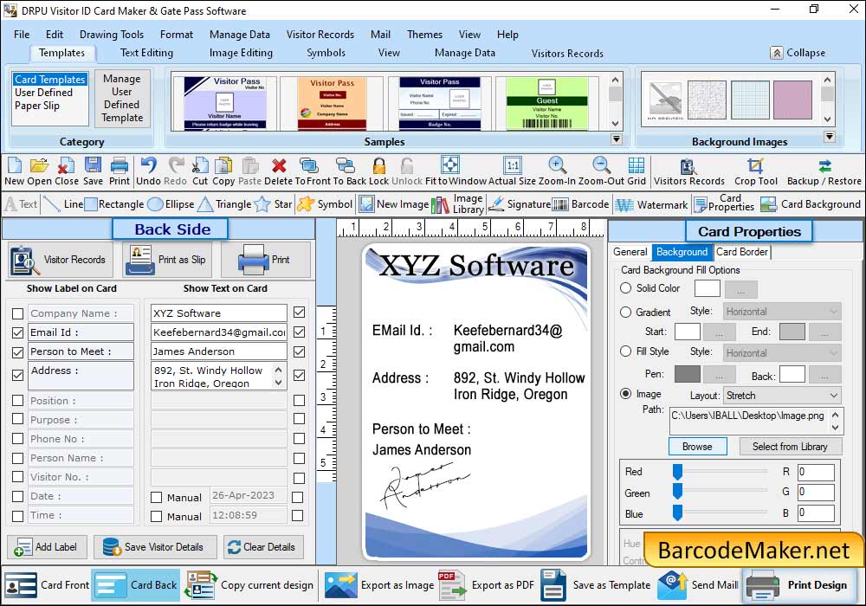Select the Ellipse drawing tool
The image size is (866, 606).
(171, 204)
